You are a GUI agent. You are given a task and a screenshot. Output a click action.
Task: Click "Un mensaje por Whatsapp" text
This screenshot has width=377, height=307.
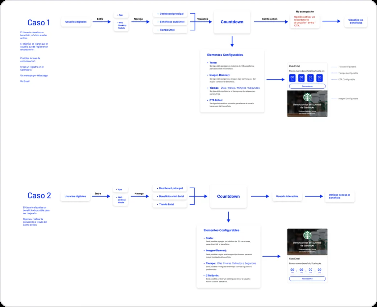click(x=34, y=76)
